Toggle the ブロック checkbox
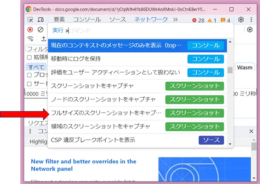 29,75
